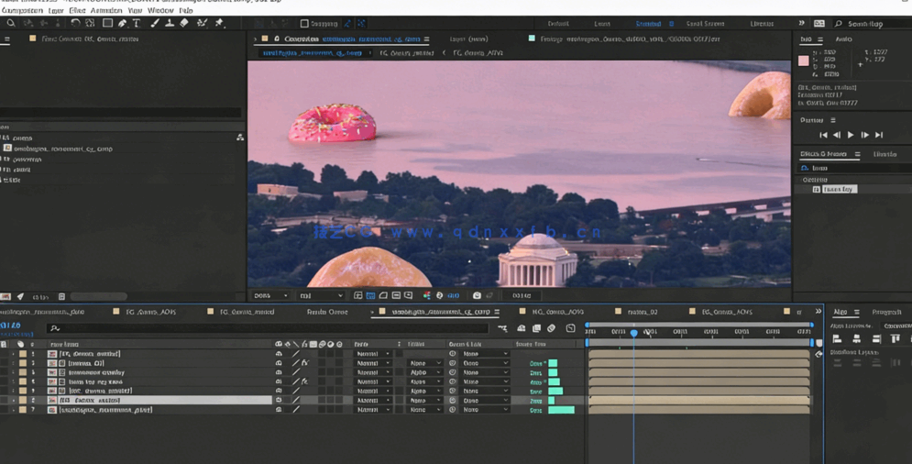The width and height of the screenshot is (912, 464).
Task: Open parent dropdown of bottom layer
Action: click(x=486, y=409)
